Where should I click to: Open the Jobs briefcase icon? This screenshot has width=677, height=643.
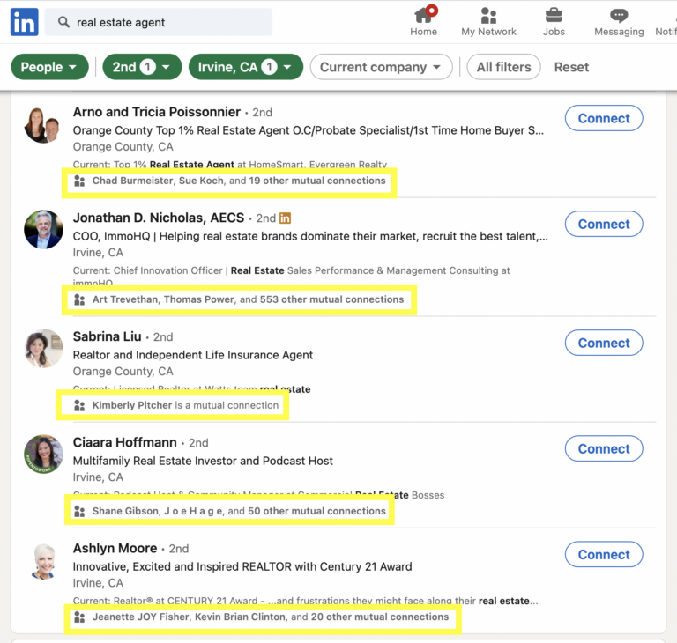coord(554,15)
